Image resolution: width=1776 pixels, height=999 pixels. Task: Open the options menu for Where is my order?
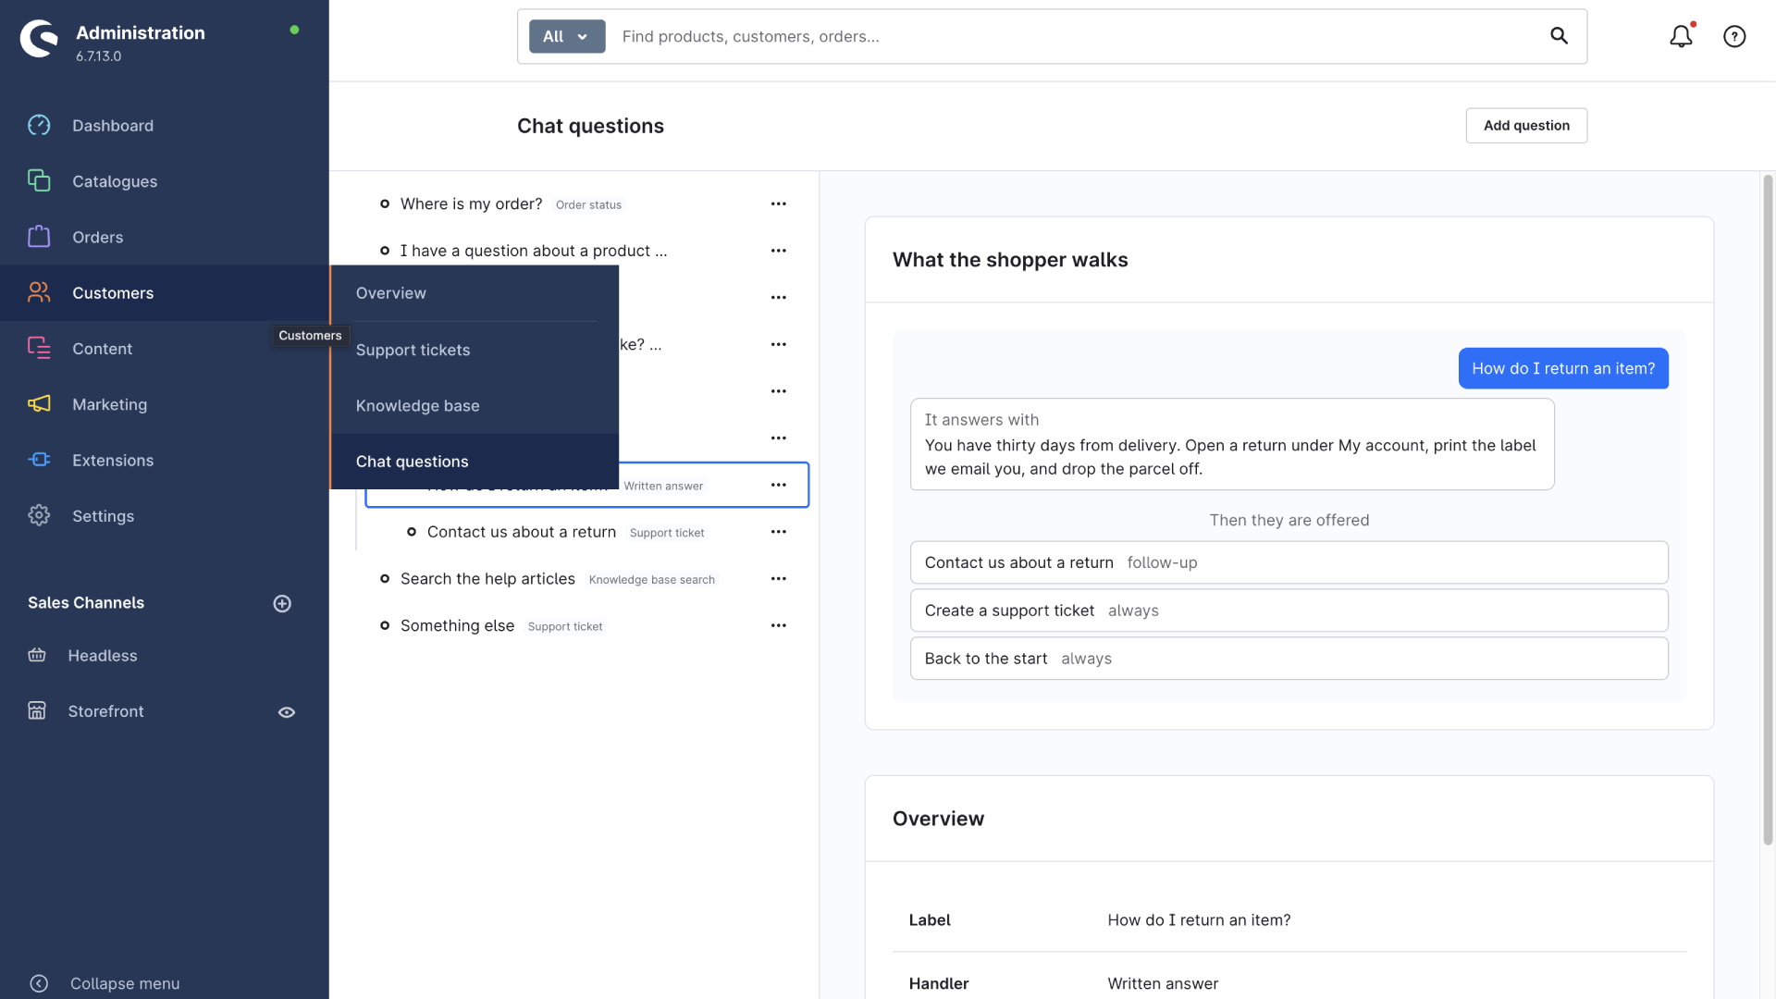click(x=779, y=203)
